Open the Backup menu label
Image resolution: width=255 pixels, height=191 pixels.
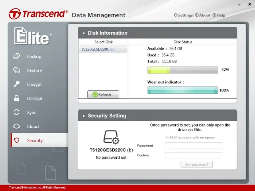tap(34, 57)
